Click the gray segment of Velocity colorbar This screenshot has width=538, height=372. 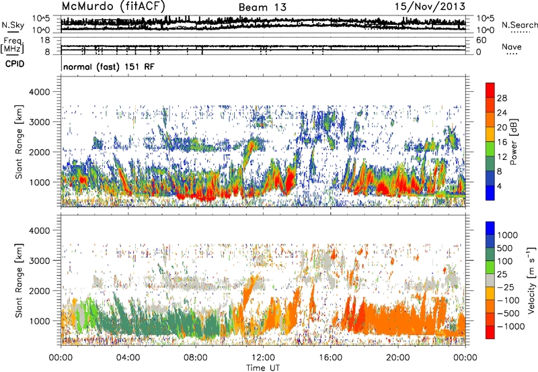[490, 280]
